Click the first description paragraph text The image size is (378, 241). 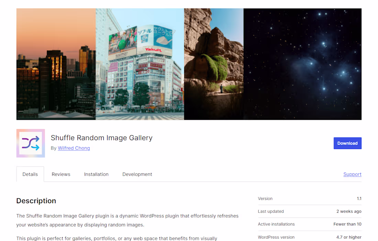(x=127, y=220)
